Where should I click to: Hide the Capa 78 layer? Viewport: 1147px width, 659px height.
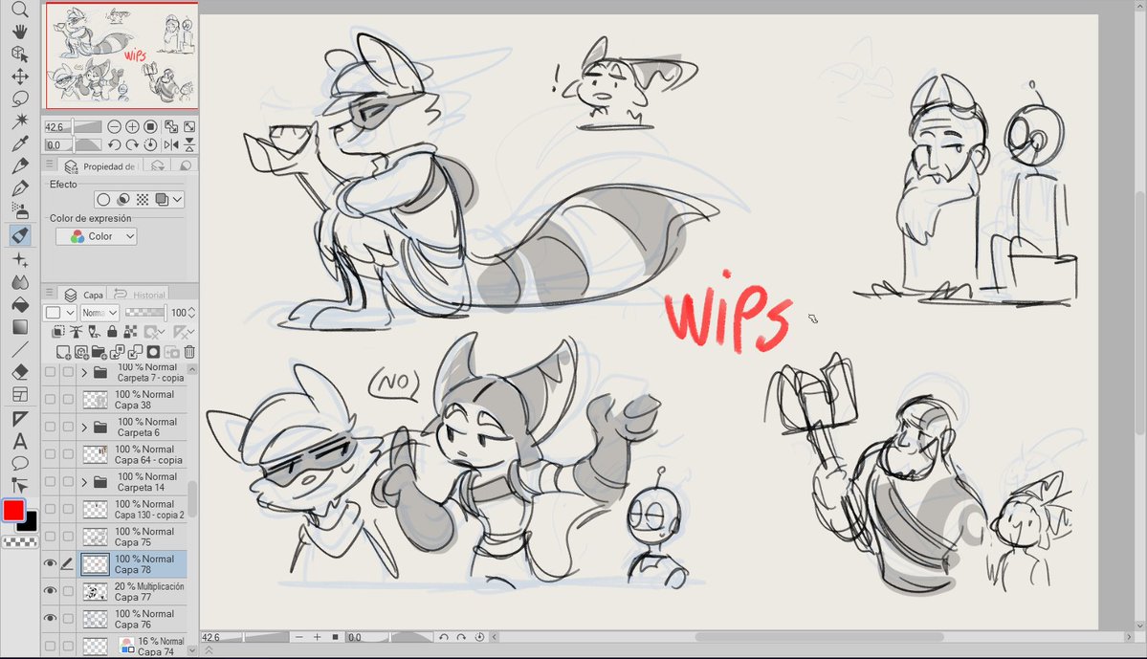point(50,563)
